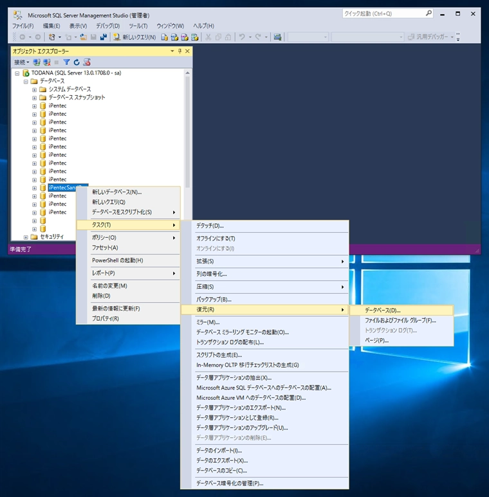Click the Paste toolbar icon

[x=228, y=37]
